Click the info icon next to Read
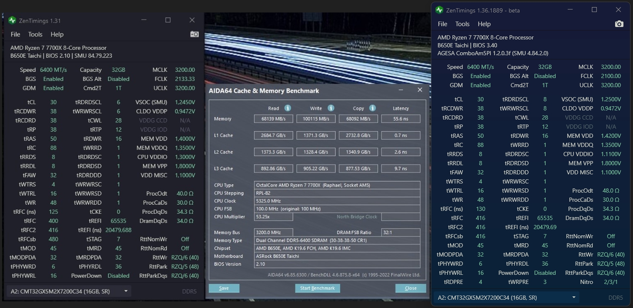Screen dimensions: 633x308 [x=287, y=108]
